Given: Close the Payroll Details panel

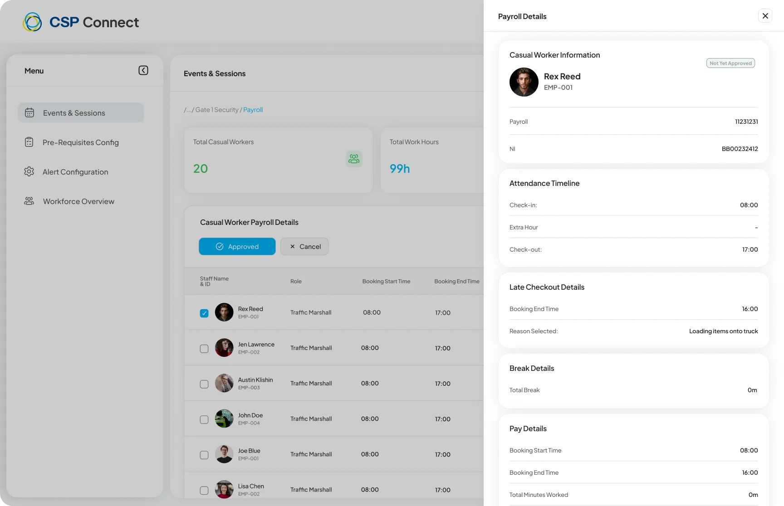Looking at the screenshot, I should pyautogui.click(x=765, y=16).
